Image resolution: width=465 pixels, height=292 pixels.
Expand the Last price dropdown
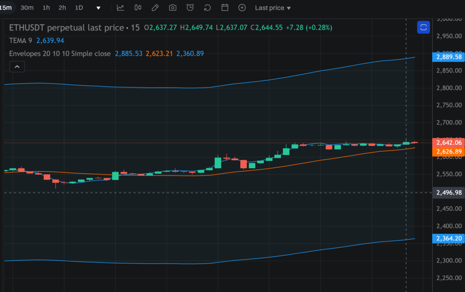273,8
